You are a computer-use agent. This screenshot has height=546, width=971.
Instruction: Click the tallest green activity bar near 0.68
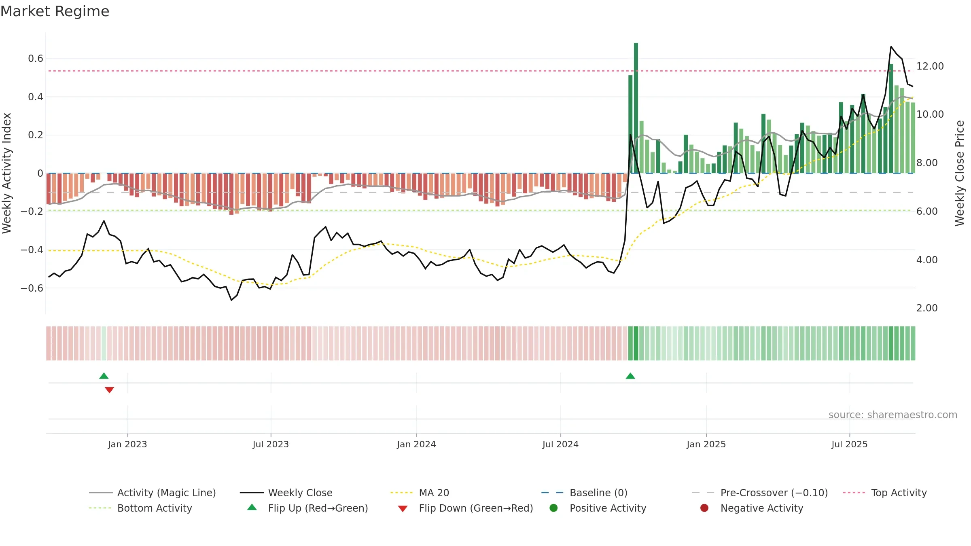pos(636,108)
